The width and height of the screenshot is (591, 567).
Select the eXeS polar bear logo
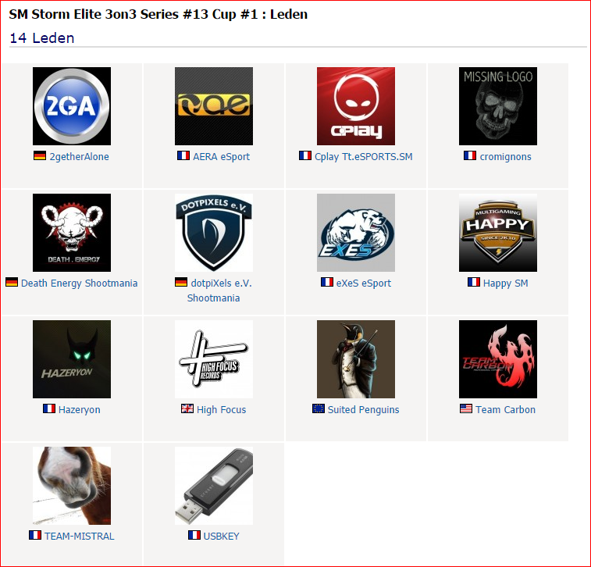pyautogui.click(x=356, y=233)
